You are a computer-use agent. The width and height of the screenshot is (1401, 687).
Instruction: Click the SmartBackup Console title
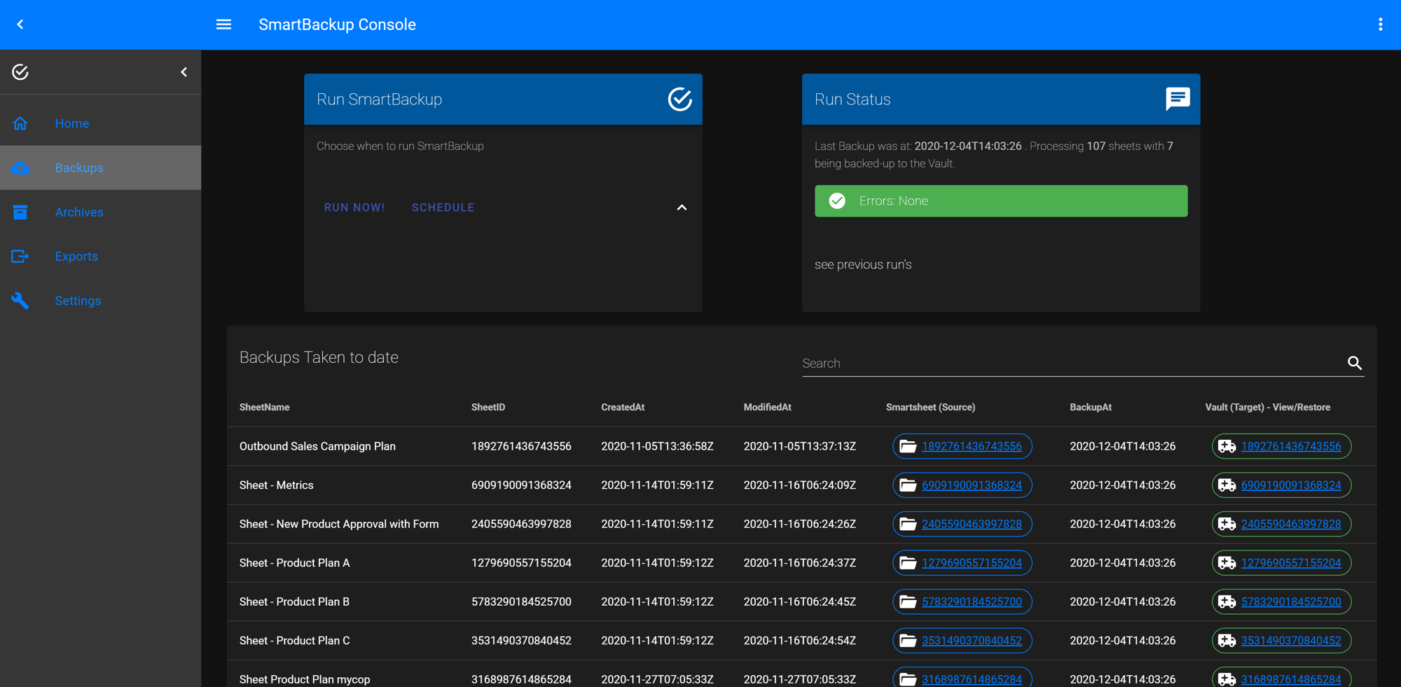click(x=337, y=25)
